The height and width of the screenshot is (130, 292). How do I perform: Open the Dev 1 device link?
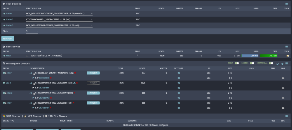pos(10,73)
